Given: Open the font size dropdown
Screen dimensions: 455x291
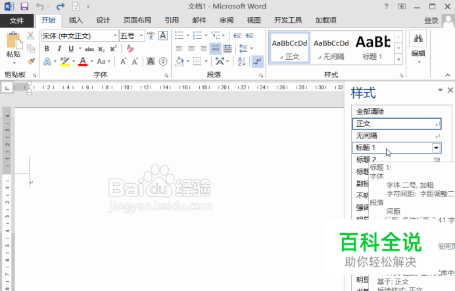Looking at the screenshot, I should pyautogui.click(x=141, y=35).
